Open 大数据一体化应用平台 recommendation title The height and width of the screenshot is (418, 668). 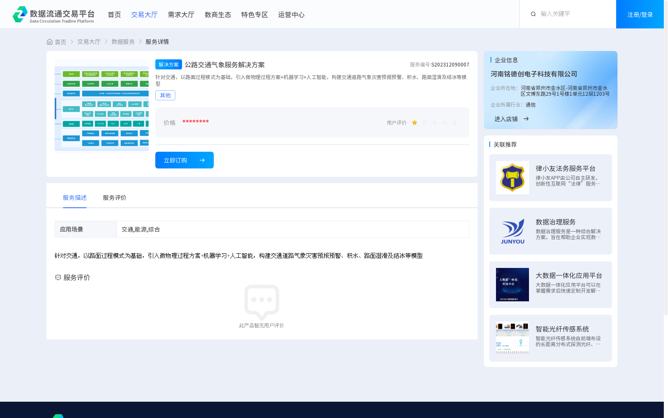pyautogui.click(x=569, y=275)
